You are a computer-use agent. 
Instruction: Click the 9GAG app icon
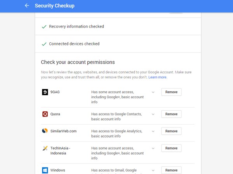(45, 92)
